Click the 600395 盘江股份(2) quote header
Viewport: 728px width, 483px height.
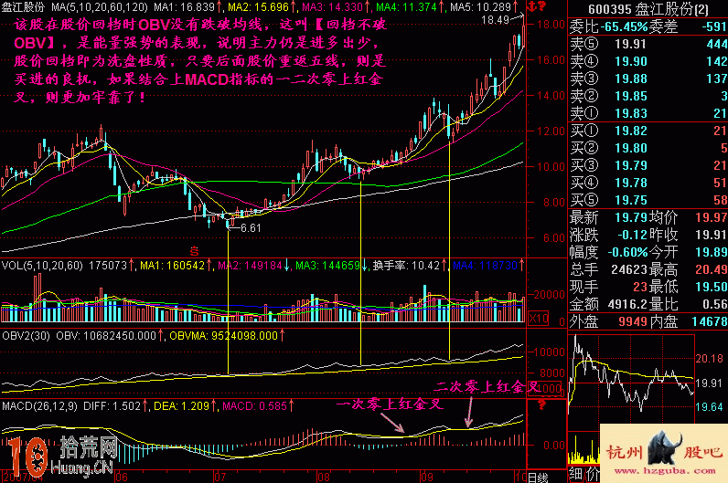pyautogui.click(x=648, y=9)
